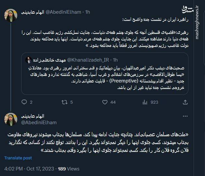Click the @AbediniElham handle in the second tweet
205x176 pixels.
39,123
